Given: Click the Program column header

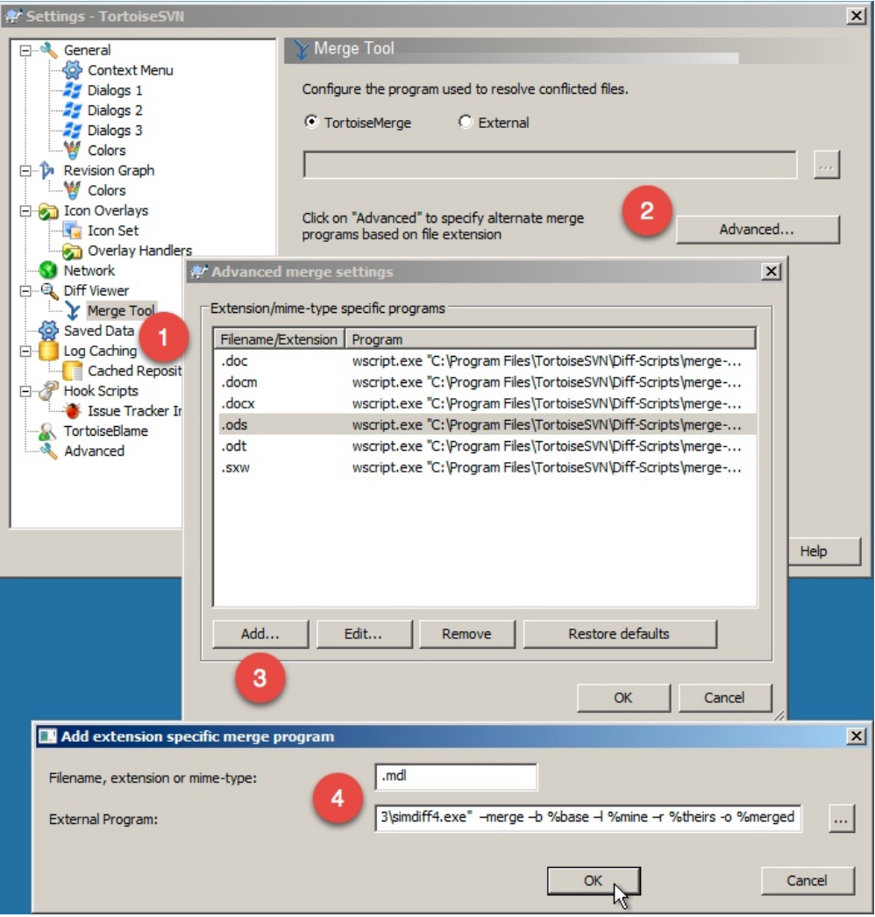Looking at the screenshot, I should [550, 339].
